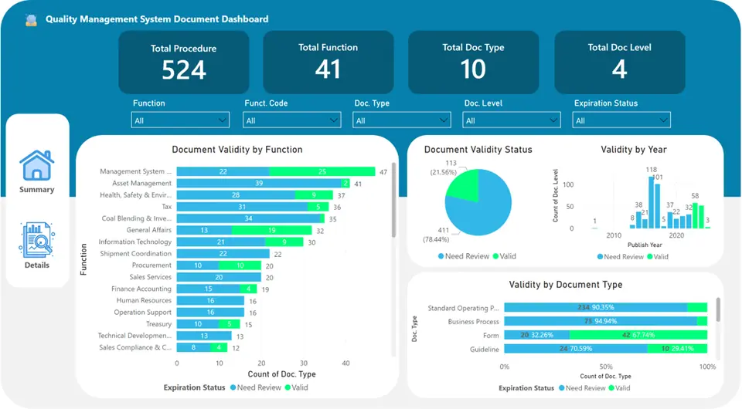Click Valid legend under pie chart
Image resolution: width=742 pixels, height=409 pixels.
tap(505, 256)
